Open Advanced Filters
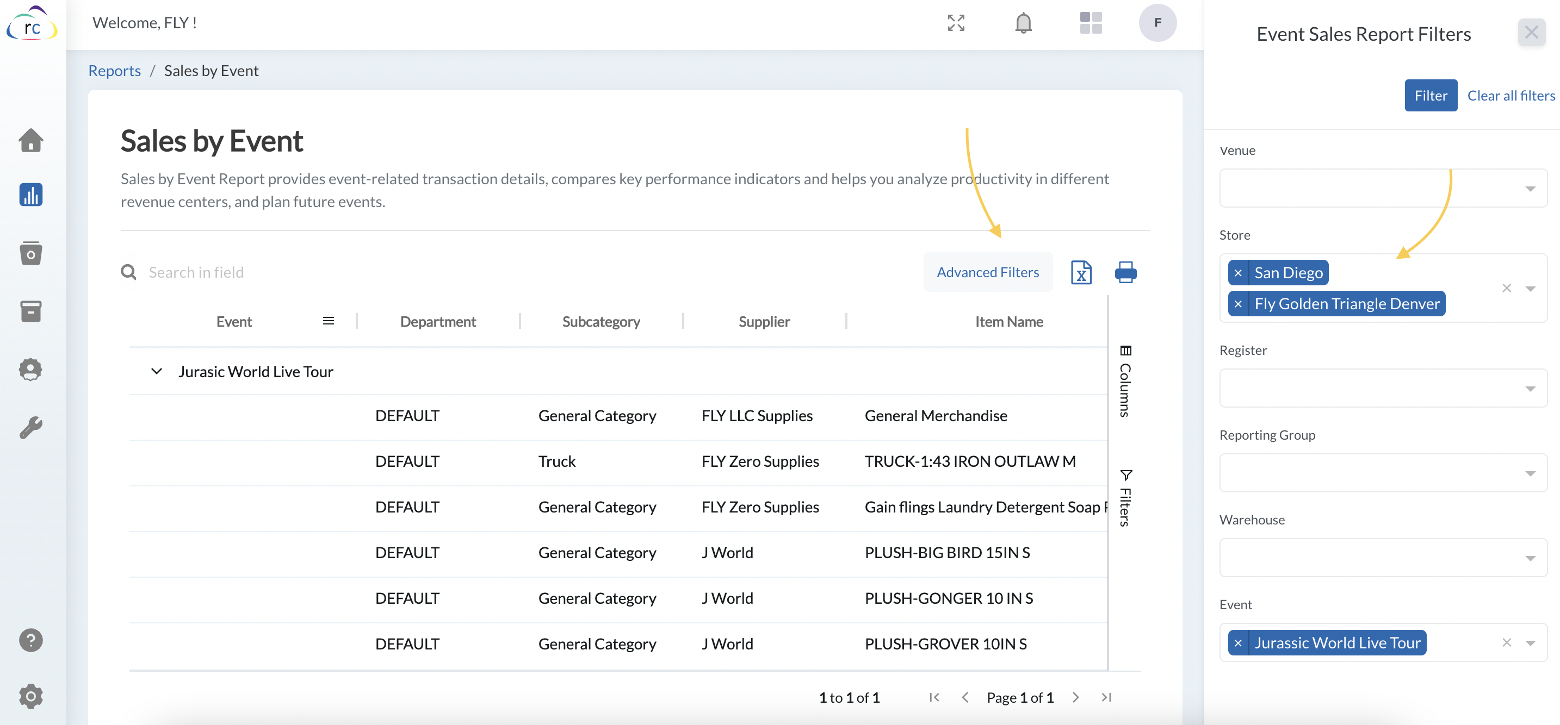 click(988, 272)
